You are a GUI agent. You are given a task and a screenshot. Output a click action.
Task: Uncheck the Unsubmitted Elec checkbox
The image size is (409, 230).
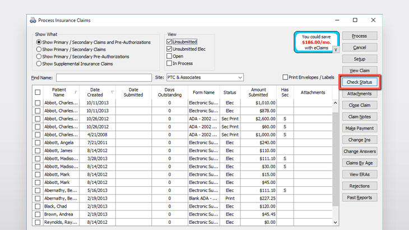pos(169,49)
